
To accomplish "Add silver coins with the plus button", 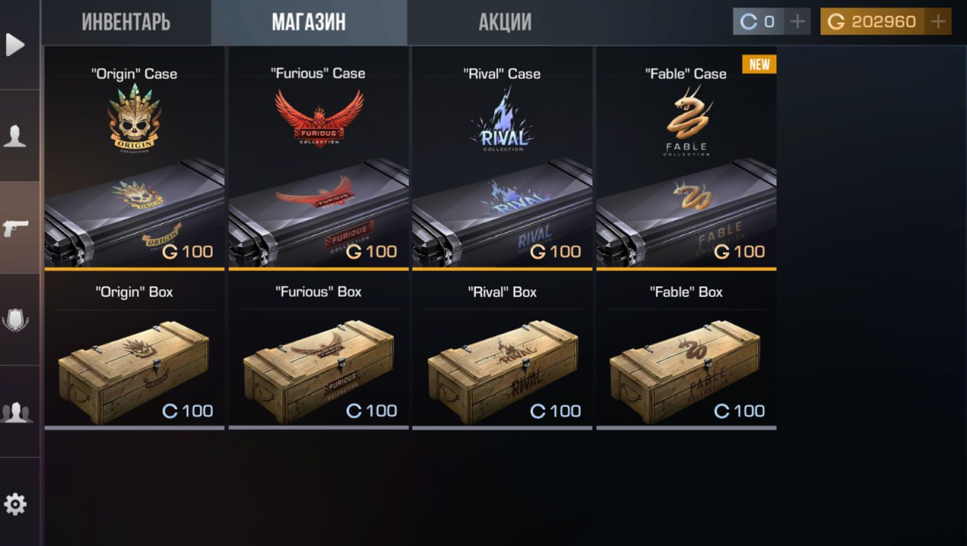I will pos(798,22).
